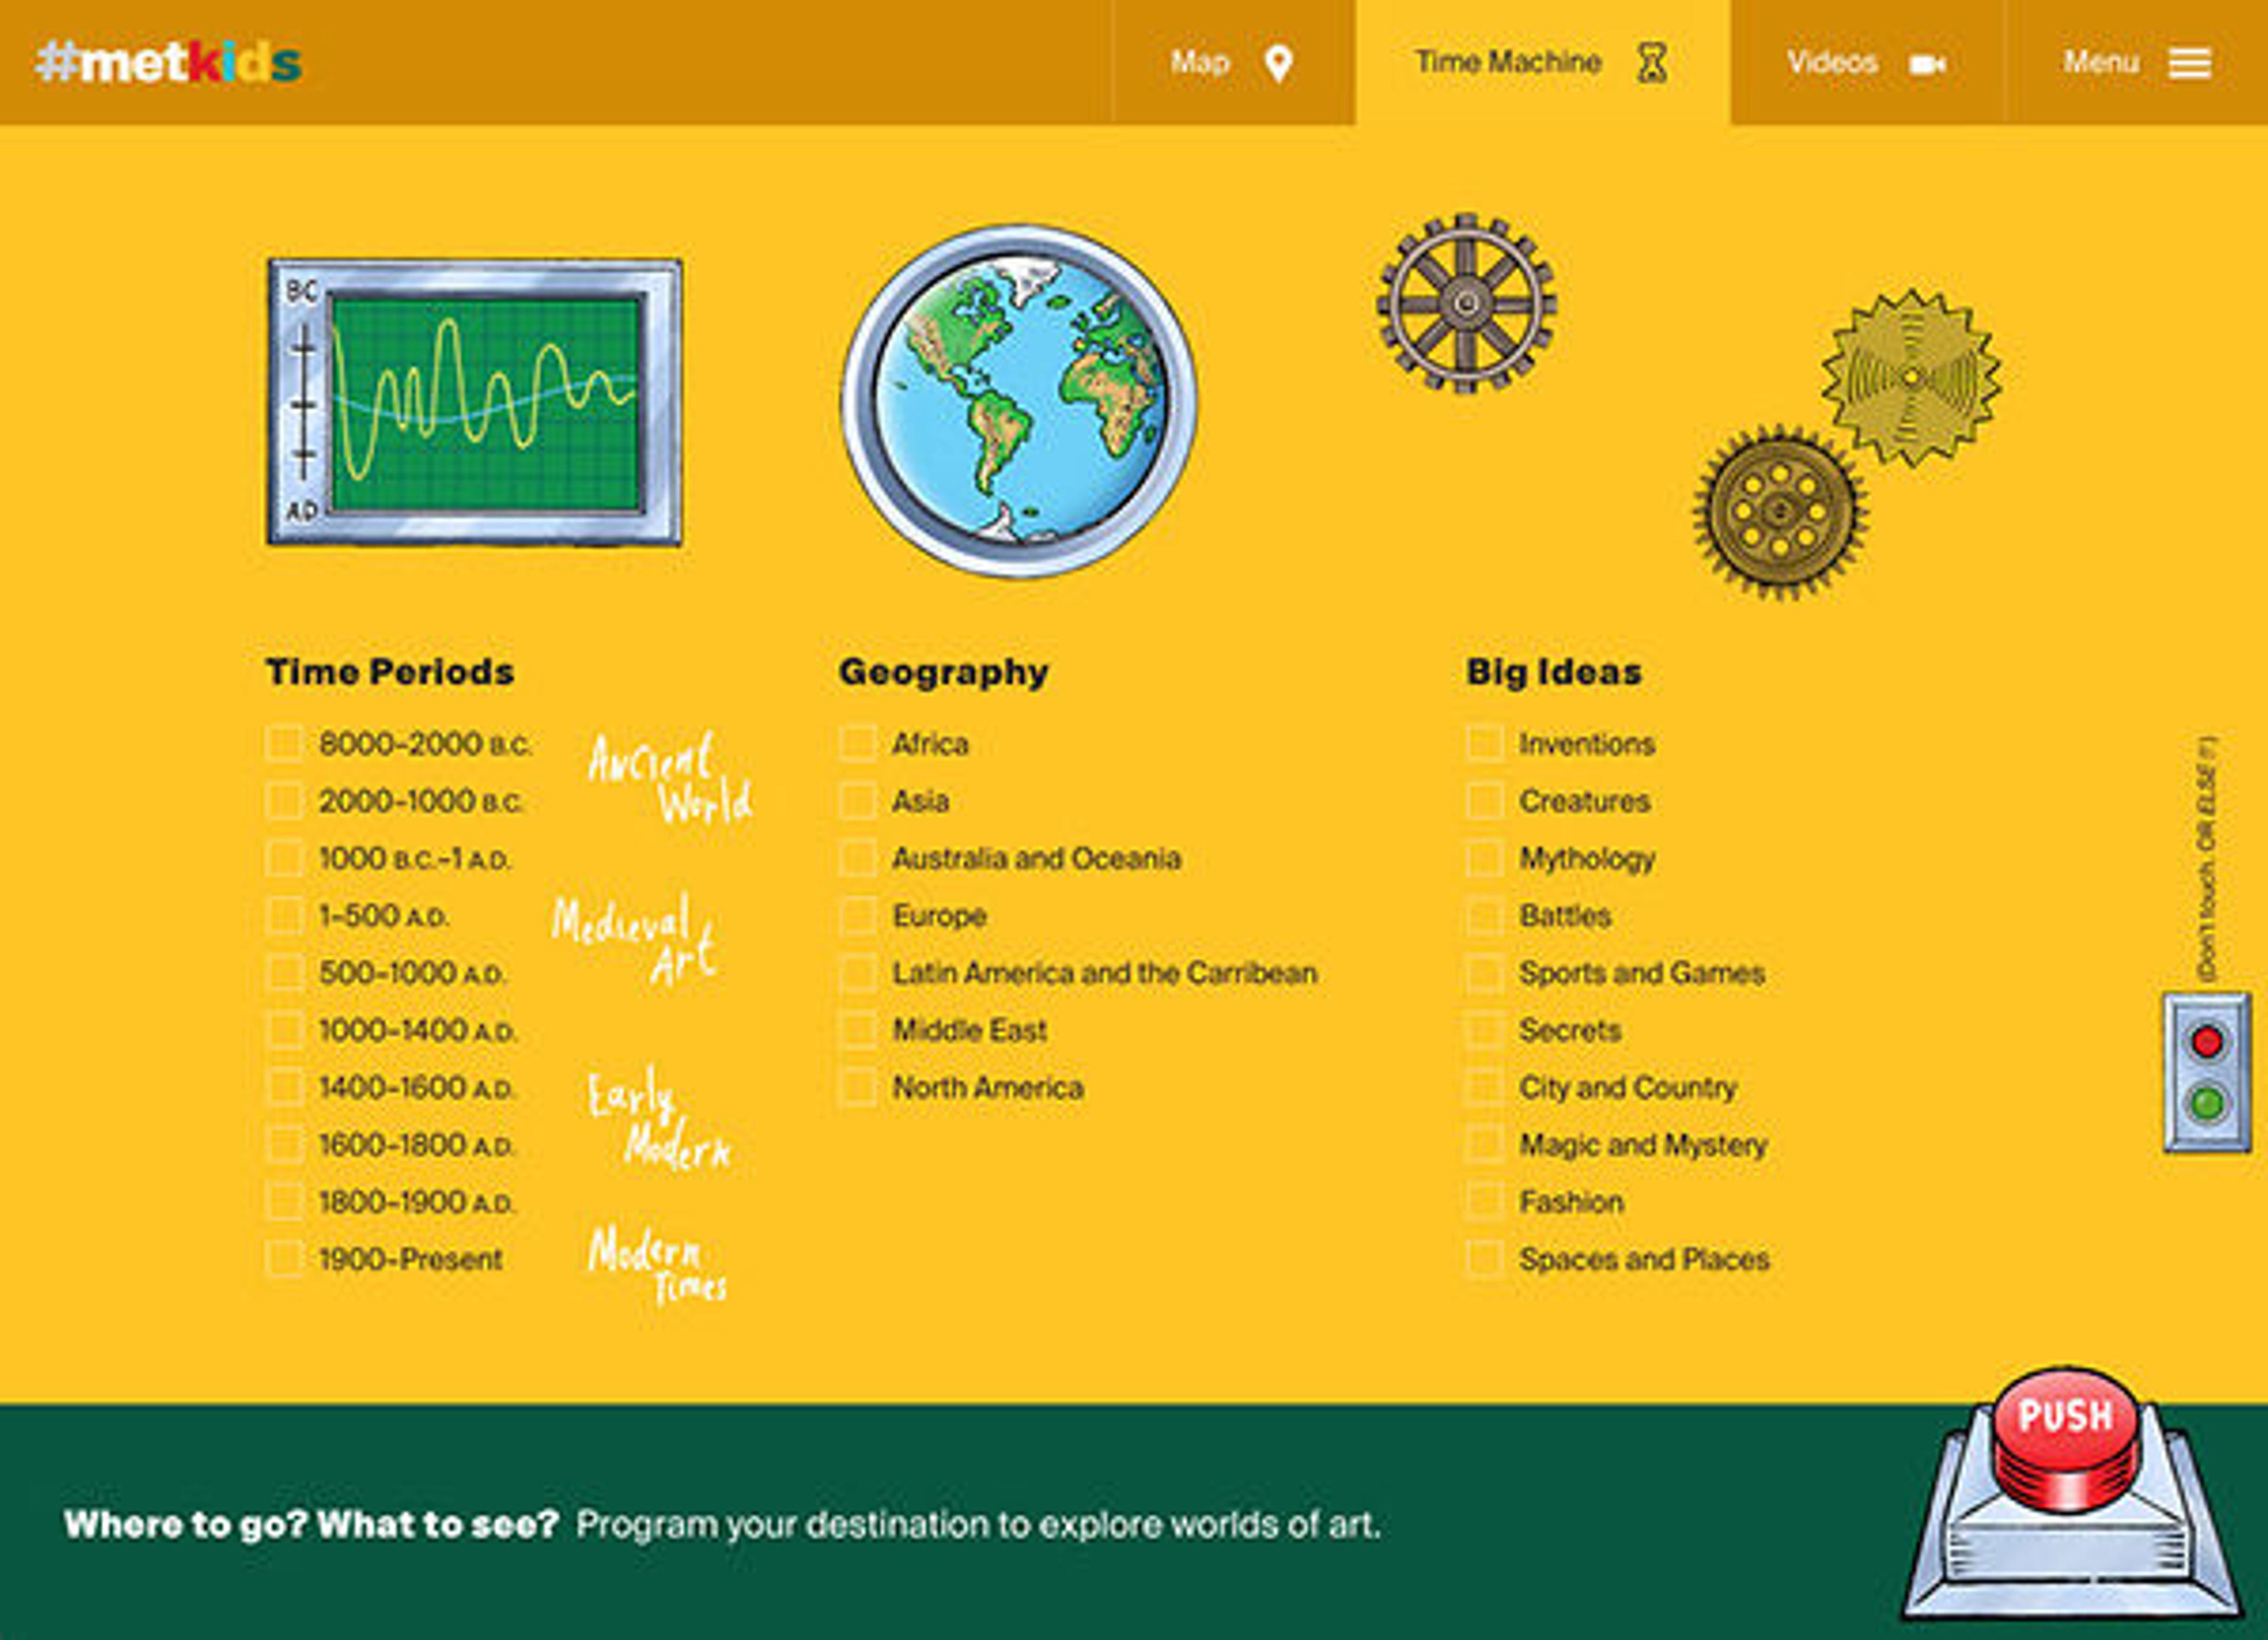Open the Map tab

[x=1232, y=63]
